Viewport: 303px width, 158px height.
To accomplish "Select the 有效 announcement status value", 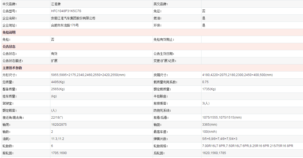I will pos(54,54).
